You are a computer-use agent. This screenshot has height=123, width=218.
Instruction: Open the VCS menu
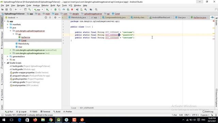[71, 5]
